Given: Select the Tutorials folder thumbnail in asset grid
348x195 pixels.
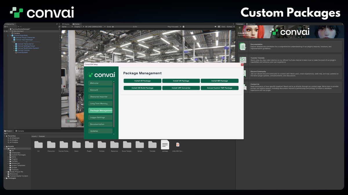Looking at the screenshot, I should click(x=152, y=144).
